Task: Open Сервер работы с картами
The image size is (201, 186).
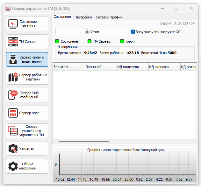Action: [27, 77]
